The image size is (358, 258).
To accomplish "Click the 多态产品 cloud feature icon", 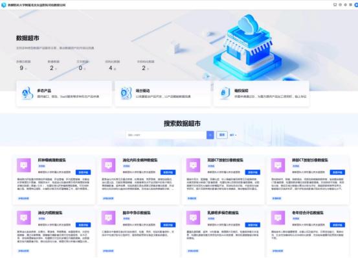I will [27, 93].
